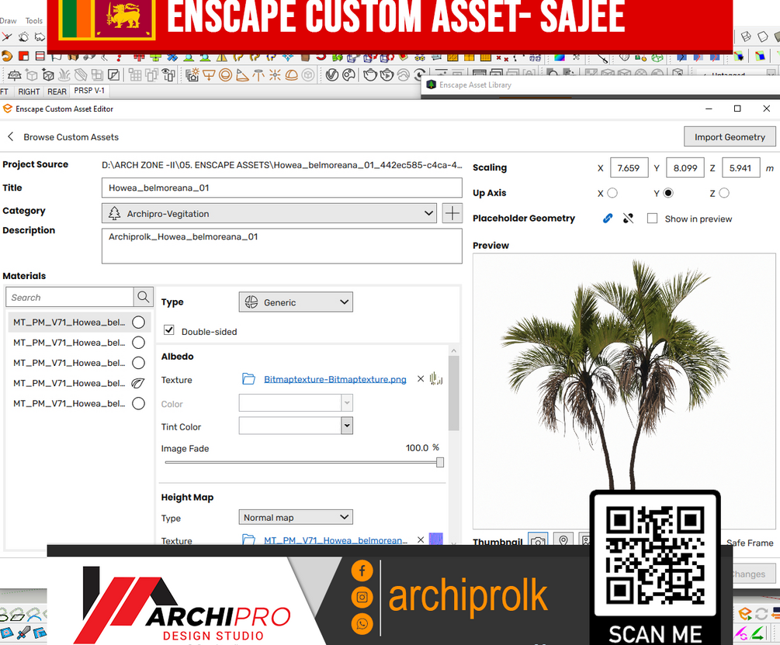Switch to the RIGHT scene tab
Screen dimensions: 780x645
coord(29,91)
